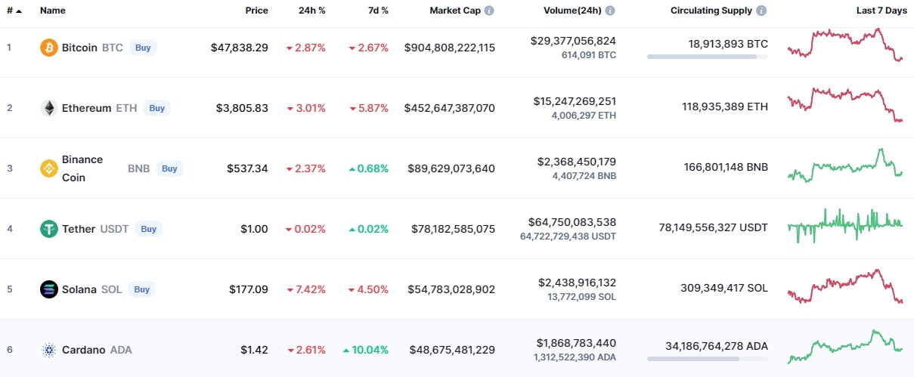Open the Circulating Supply info icon
This screenshot has width=914, height=377.
[x=761, y=11]
